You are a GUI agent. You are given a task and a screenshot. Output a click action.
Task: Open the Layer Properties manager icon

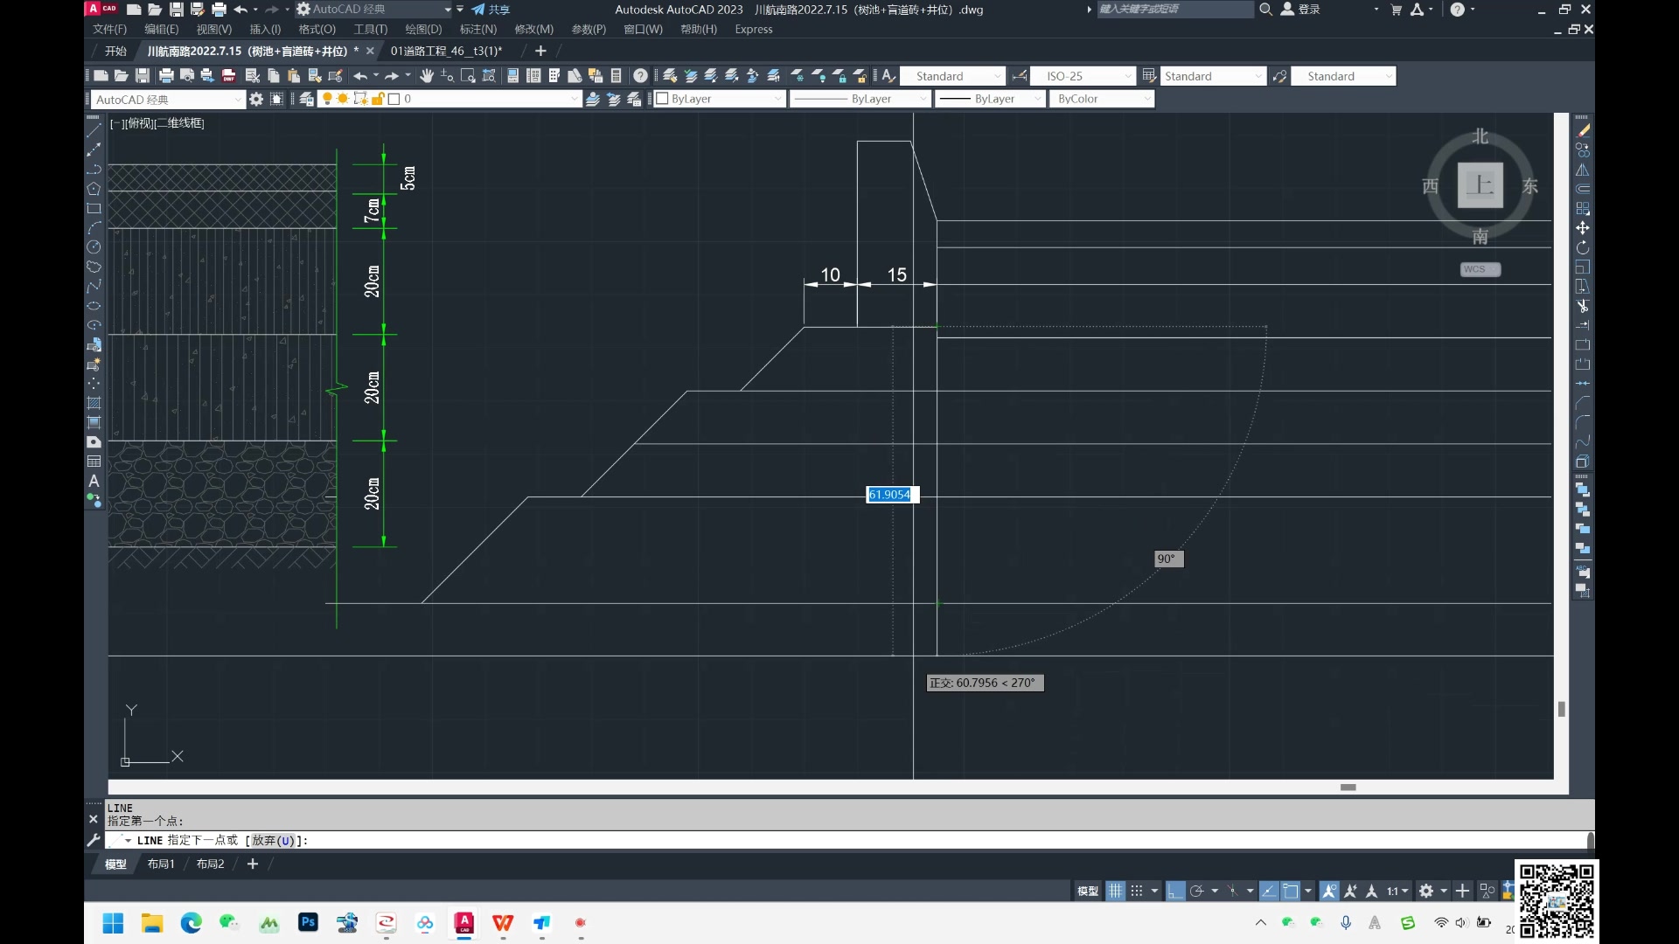(x=306, y=99)
